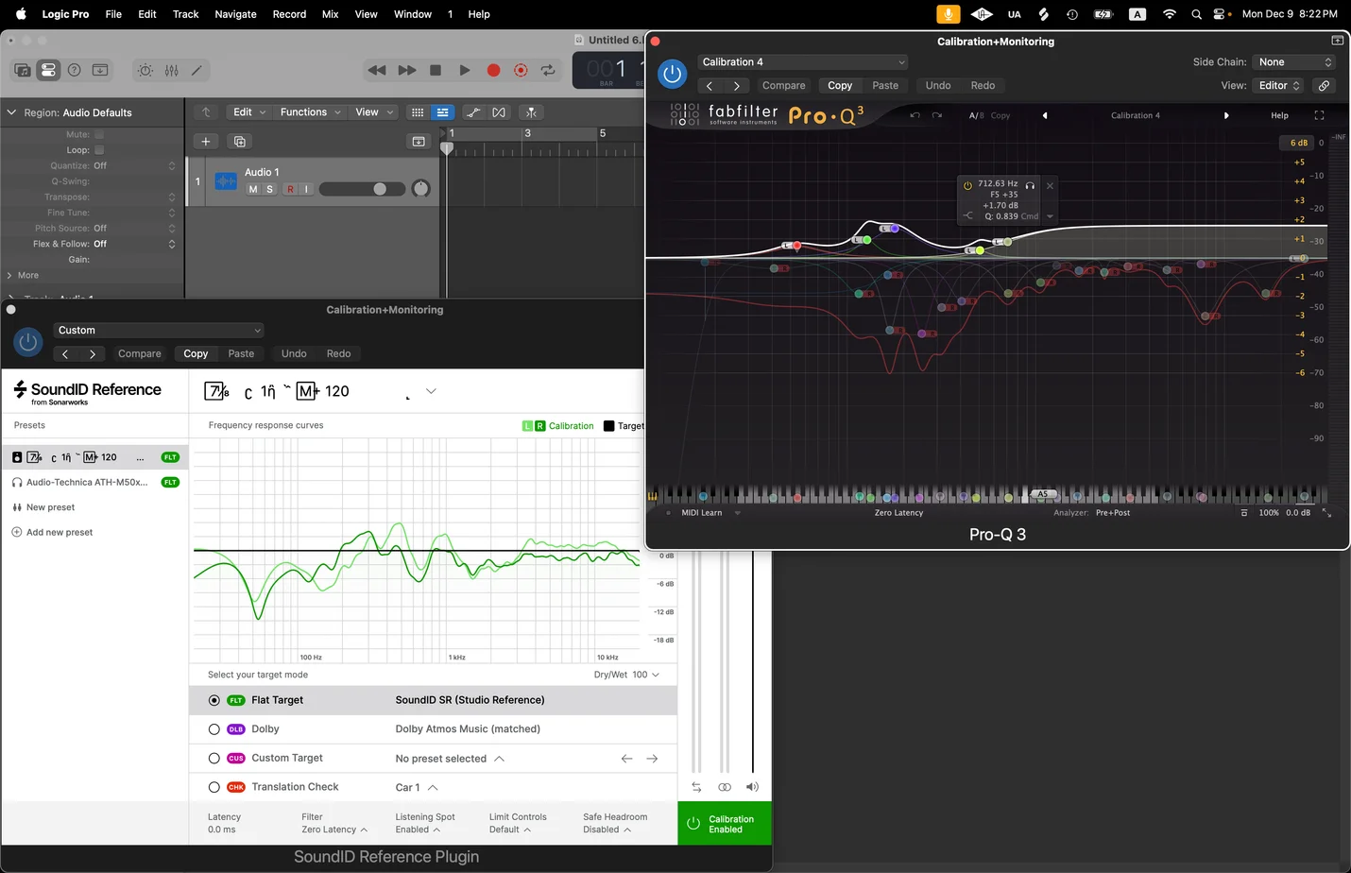
Task: Open Quick Help question mark icon
Action: (x=74, y=70)
